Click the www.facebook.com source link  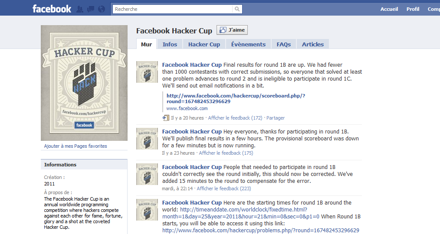(x=187, y=108)
